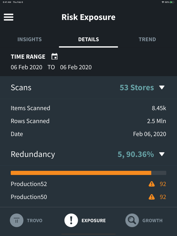This screenshot has height=236, width=177.
Task: Tap the orange redundancy progress bar
Action: [81, 173]
